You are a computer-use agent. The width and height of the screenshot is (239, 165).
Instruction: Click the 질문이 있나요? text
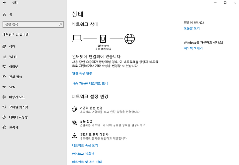tap(194, 23)
